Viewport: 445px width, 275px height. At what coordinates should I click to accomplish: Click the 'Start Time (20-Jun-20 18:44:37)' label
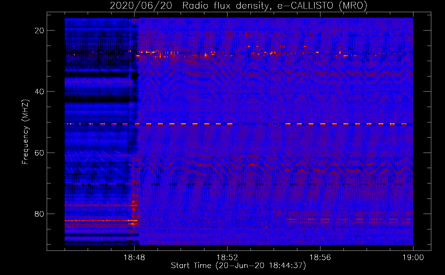[238, 266]
